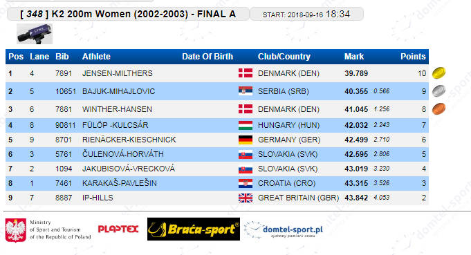This screenshot has height=255, width=471.
Task: Click the gold medal icon
Action: [438, 73]
